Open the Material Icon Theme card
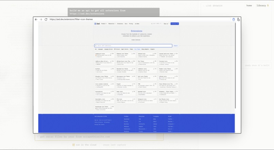This screenshot has width=274, height=150. pyautogui.click(x=126, y=55)
